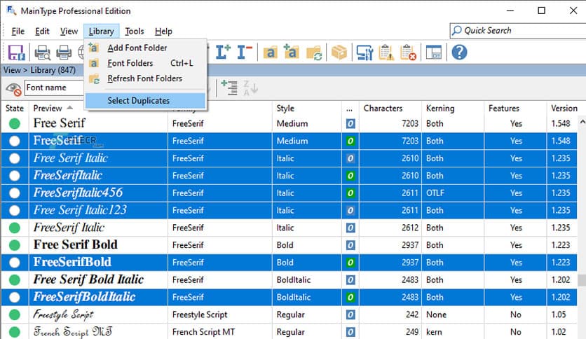
Task: Select the FreeSerif Italic row with 2612 characters
Action: (x=289, y=228)
